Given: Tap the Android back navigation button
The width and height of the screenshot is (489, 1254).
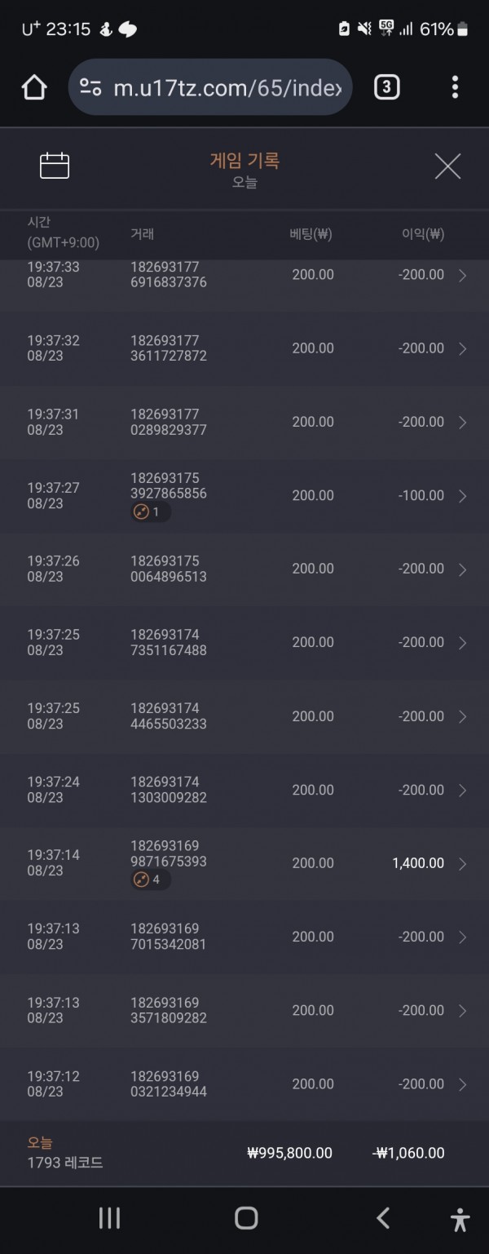Looking at the screenshot, I should [x=382, y=1218].
